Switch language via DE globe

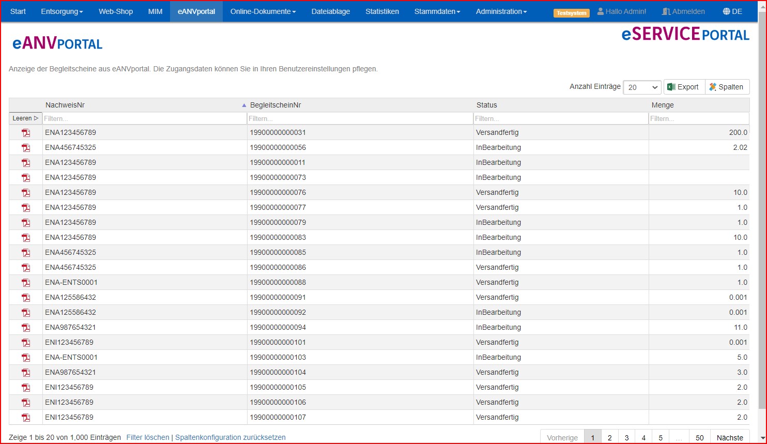(732, 11)
